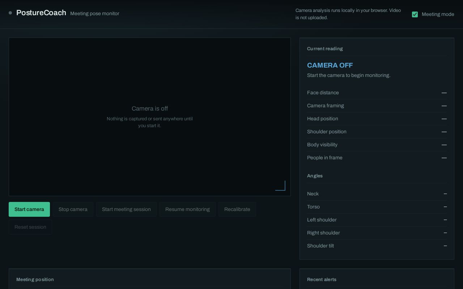Image resolution: width=463 pixels, height=289 pixels.
Task: Click the 'Camera is off' message
Action: click(x=150, y=109)
